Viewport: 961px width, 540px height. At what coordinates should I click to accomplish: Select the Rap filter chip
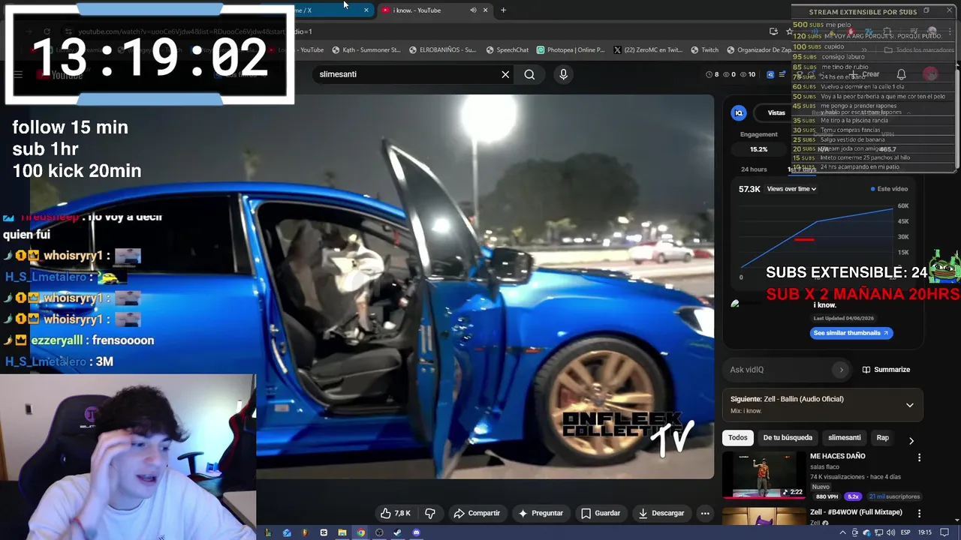(x=883, y=437)
